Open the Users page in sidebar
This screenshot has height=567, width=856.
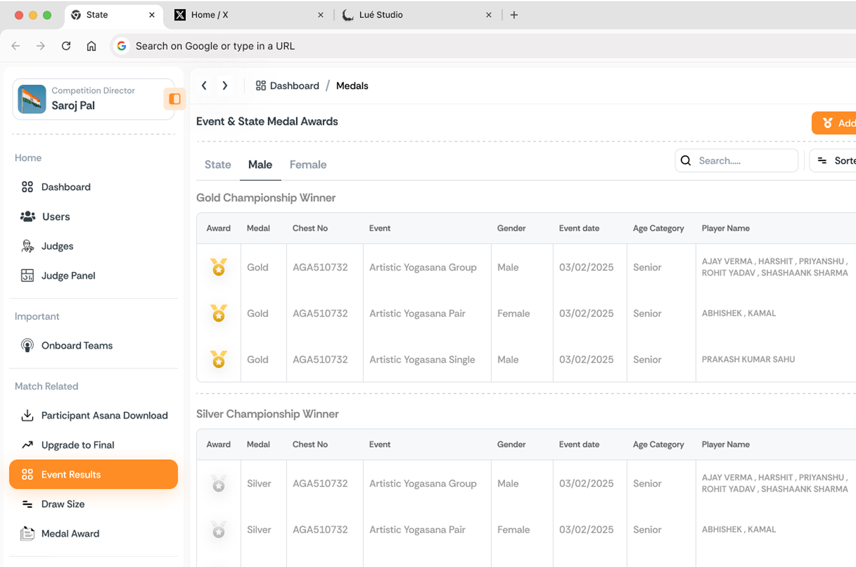coord(56,217)
